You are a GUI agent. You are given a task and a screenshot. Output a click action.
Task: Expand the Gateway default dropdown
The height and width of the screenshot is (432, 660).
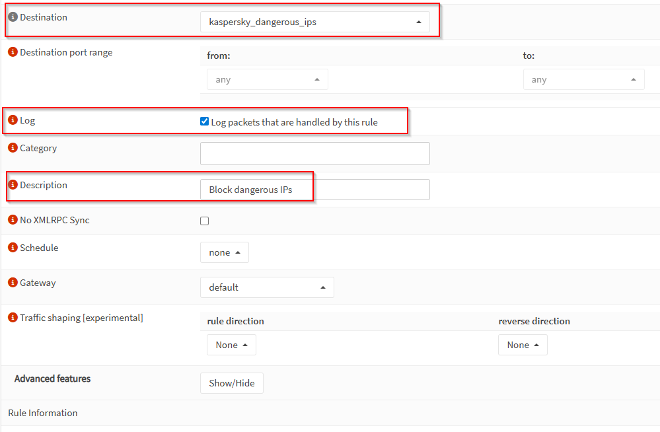267,287
